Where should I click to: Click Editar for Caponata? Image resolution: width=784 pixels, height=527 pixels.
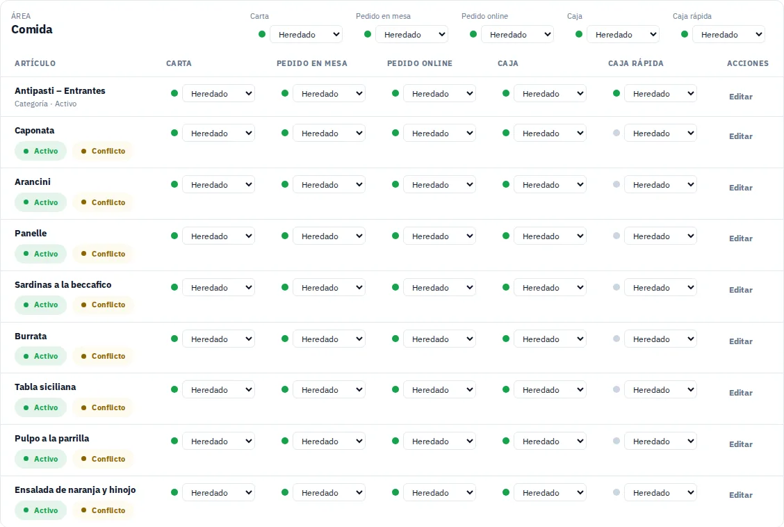click(x=740, y=136)
